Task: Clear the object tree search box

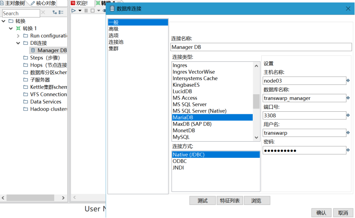Action: [43, 12]
